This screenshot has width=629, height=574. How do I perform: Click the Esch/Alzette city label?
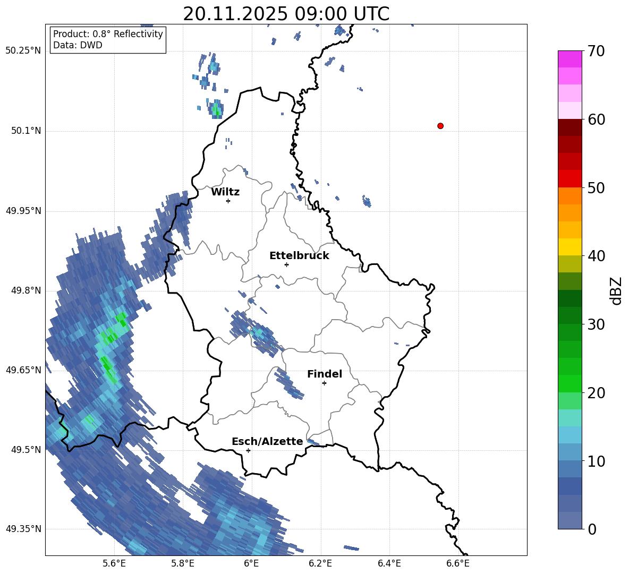click(267, 441)
